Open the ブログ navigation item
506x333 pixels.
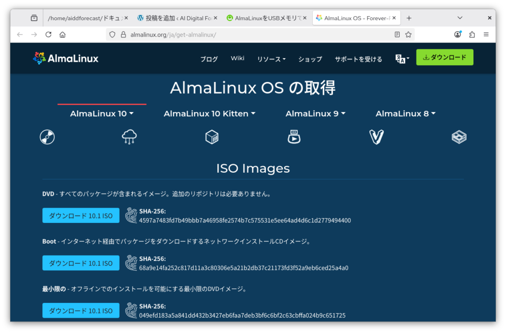209,59
